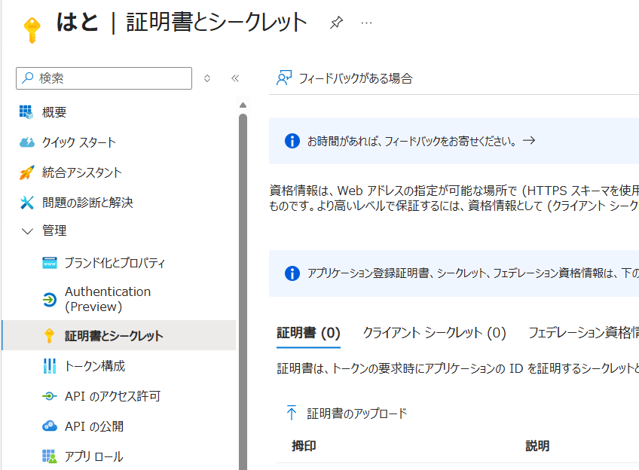
Task: Click the search magnifier icon
Action: tap(27, 78)
